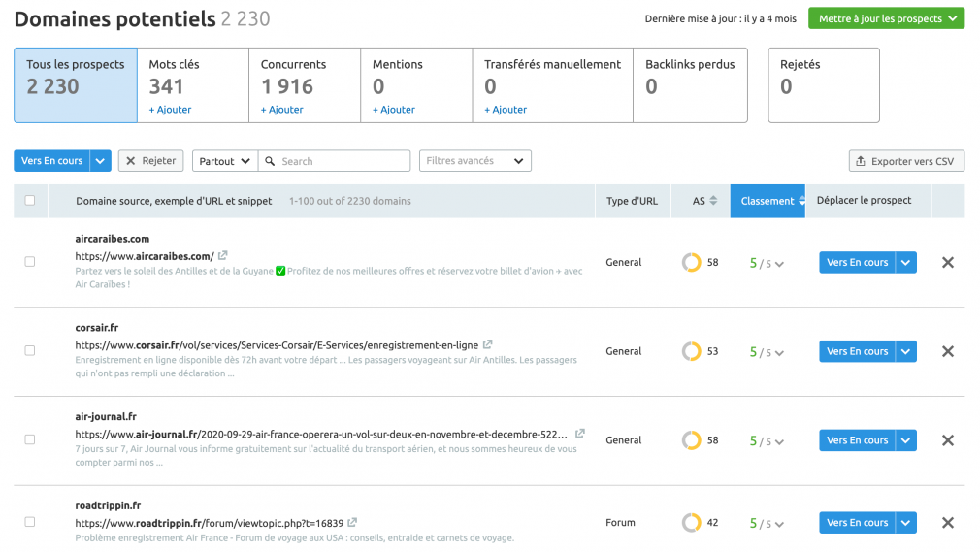Click Ajouter under Transférés manuellement

(x=506, y=110)
